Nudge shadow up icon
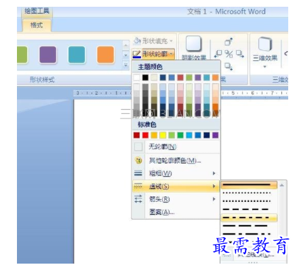 pyautogui.click(x=229, y=41)
